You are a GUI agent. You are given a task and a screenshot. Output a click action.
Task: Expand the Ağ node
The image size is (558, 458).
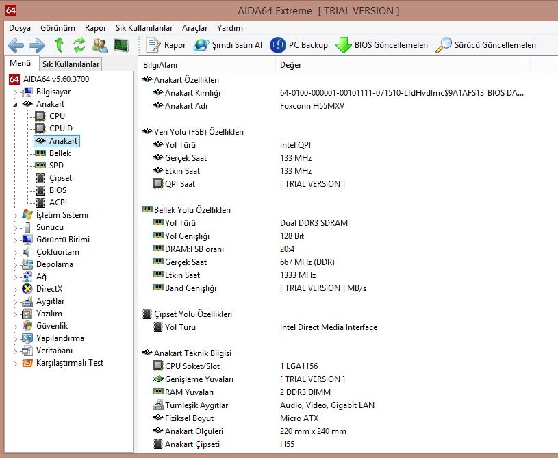click(15, 277)
